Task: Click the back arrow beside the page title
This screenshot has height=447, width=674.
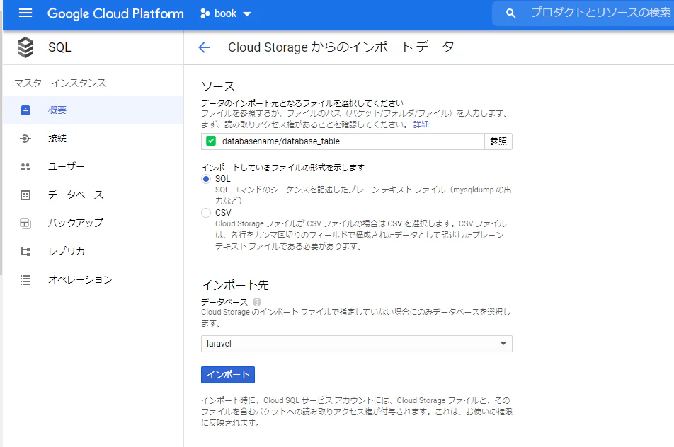Action: (x=204, y=47)
